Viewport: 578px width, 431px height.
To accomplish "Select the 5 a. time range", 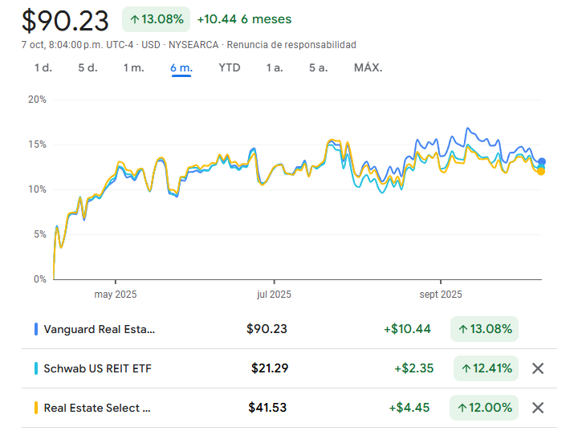I will 318,67.
